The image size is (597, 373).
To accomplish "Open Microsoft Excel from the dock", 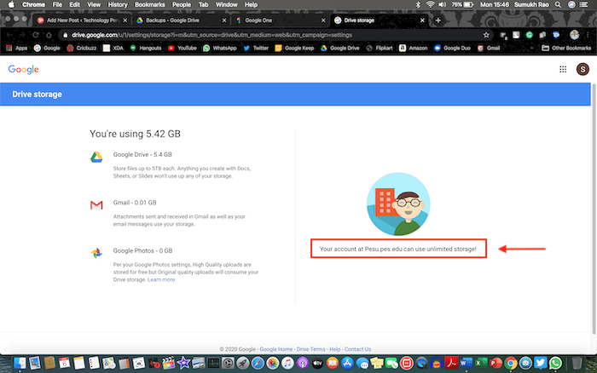I will coord(481,363).
